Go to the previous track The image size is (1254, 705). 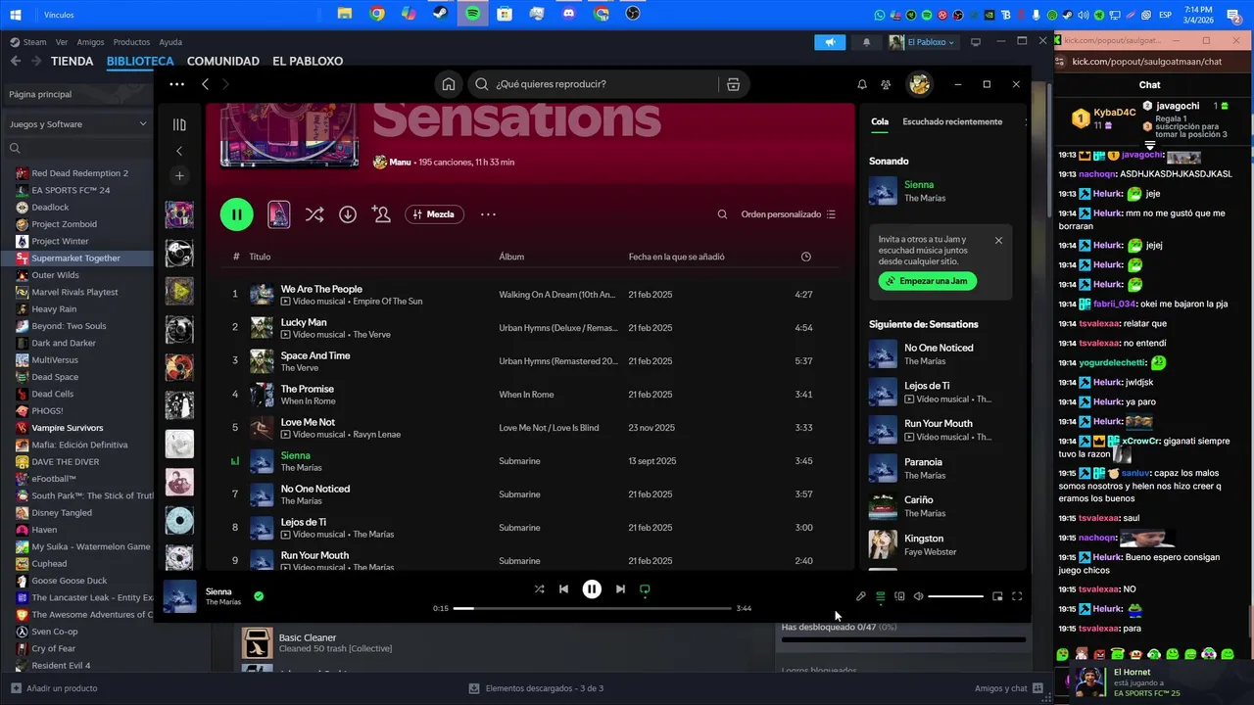coord(563,589)
